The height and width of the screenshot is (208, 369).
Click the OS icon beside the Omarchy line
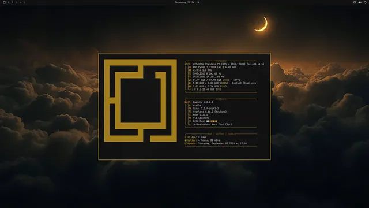coord(186,102)
